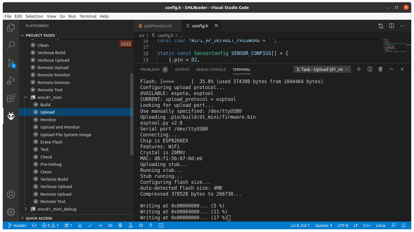Image resolution: width=414 pixels, height=232 pixels.
Task: Open PlatformIO terminal icon in status bar
Action: (x=161, y=226)
